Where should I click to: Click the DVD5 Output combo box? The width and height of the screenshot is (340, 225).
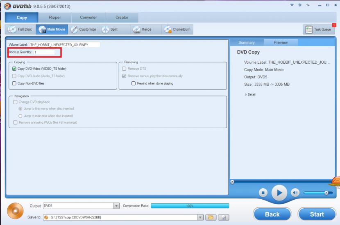82,206
